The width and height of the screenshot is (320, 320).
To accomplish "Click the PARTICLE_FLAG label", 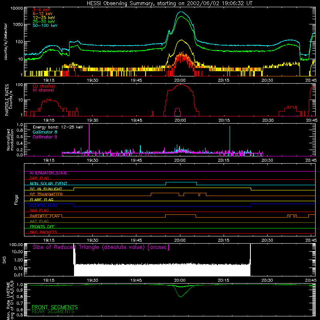I will [45, 216].
